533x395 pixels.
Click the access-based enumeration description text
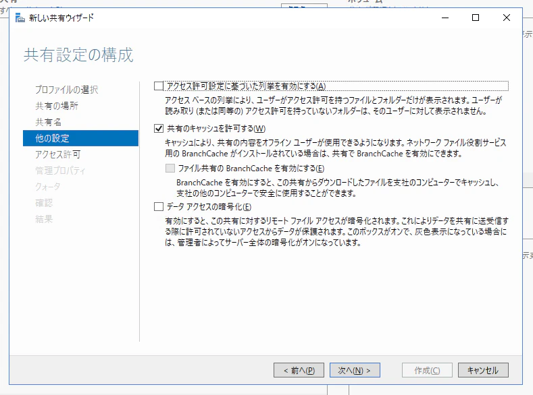click(334, 105)
